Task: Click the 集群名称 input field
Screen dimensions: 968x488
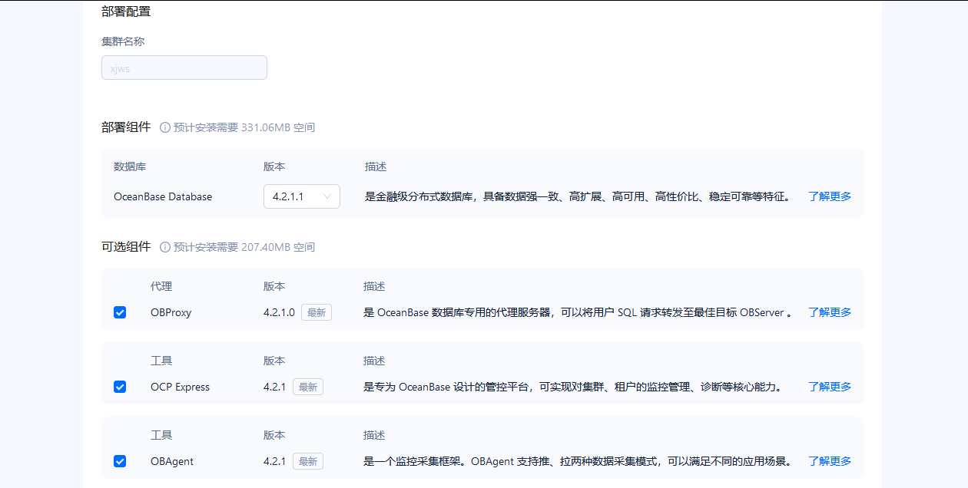Action: [184, 68]
